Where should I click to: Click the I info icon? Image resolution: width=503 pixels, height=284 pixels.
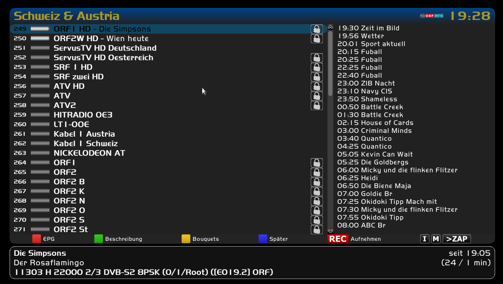[x=424, y=239]
